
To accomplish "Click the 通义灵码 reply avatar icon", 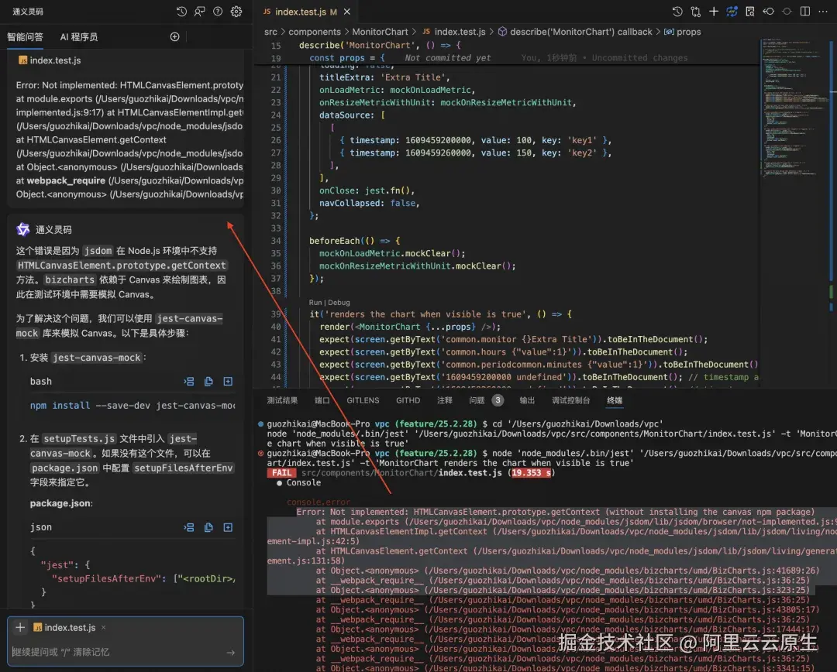I will (x=23, y=229).
